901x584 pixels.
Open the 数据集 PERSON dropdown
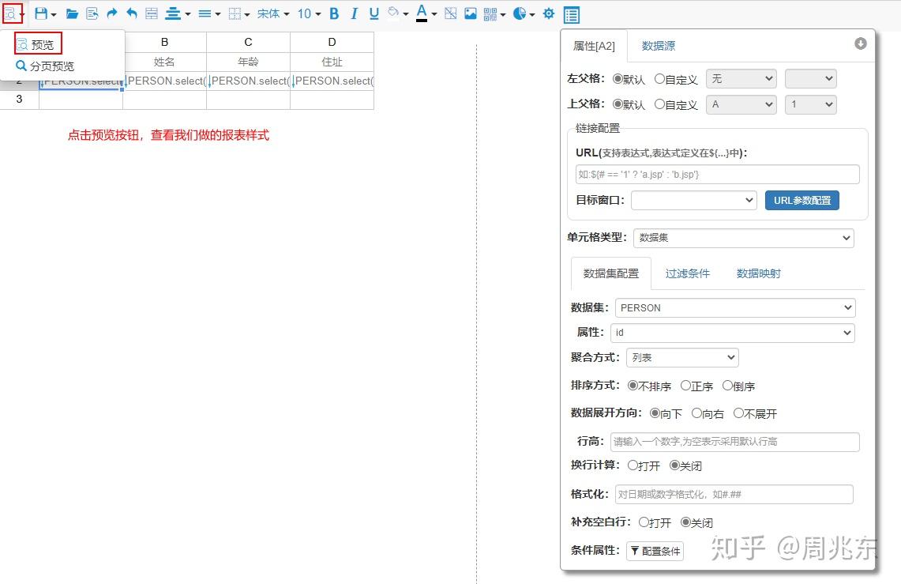click(x=735, y=308)
